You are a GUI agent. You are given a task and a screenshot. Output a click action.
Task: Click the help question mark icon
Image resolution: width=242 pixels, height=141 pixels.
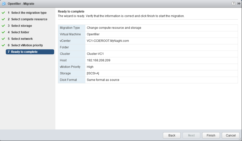(x=233, y=4)
